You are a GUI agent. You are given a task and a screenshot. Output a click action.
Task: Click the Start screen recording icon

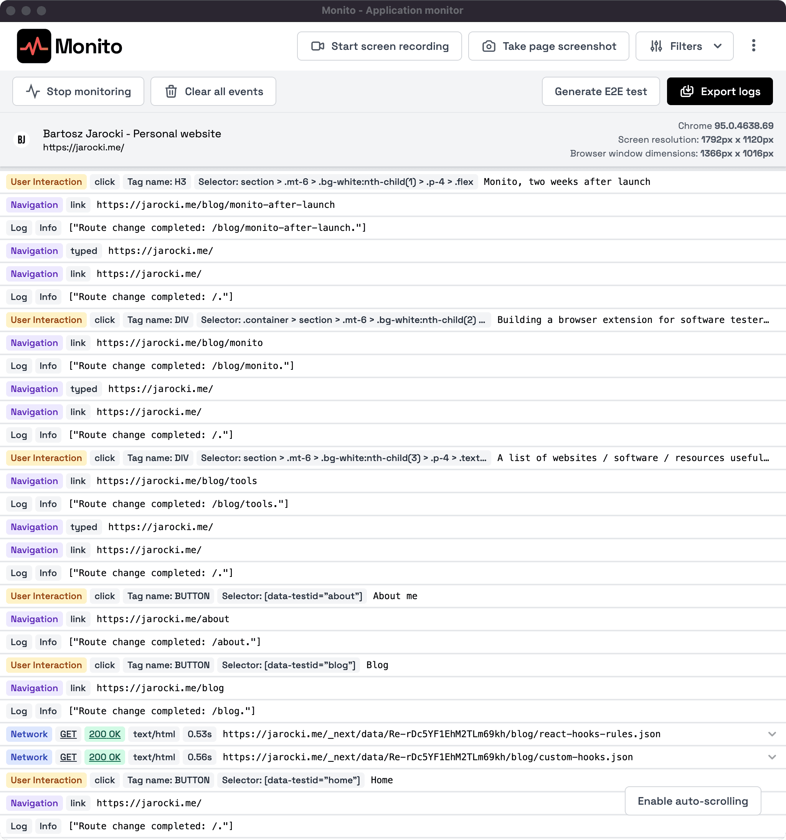(x=317, y=46)
